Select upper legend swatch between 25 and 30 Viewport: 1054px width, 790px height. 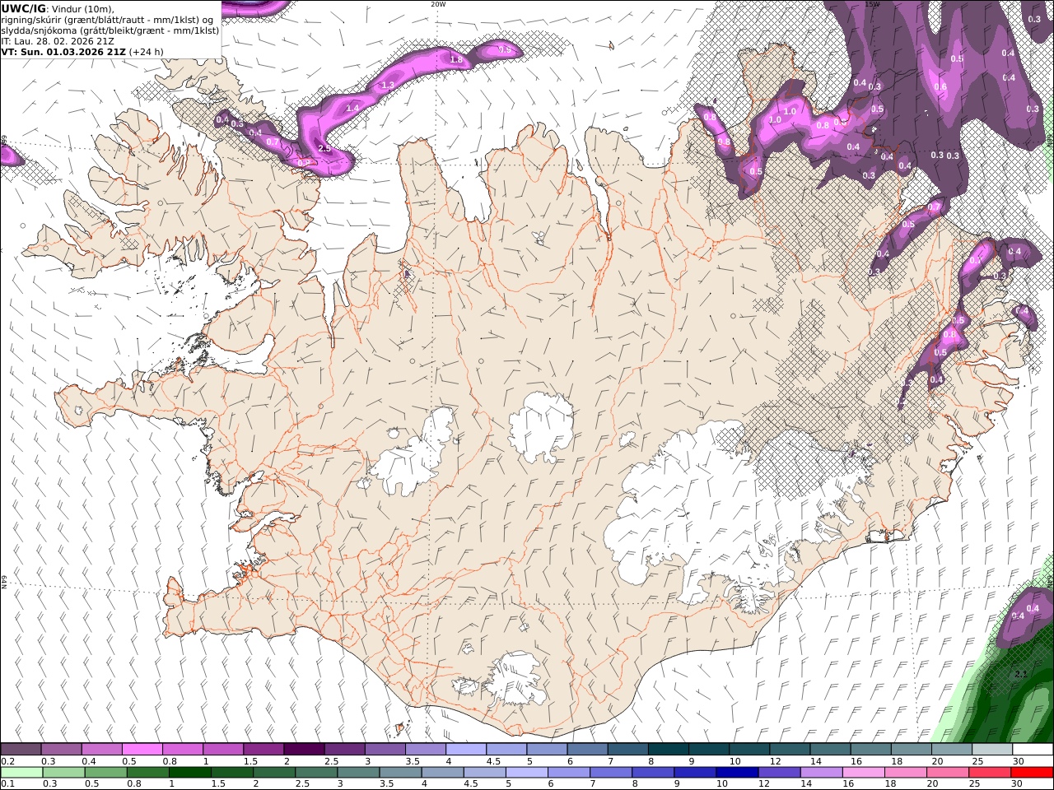click(x=991, y=750)
